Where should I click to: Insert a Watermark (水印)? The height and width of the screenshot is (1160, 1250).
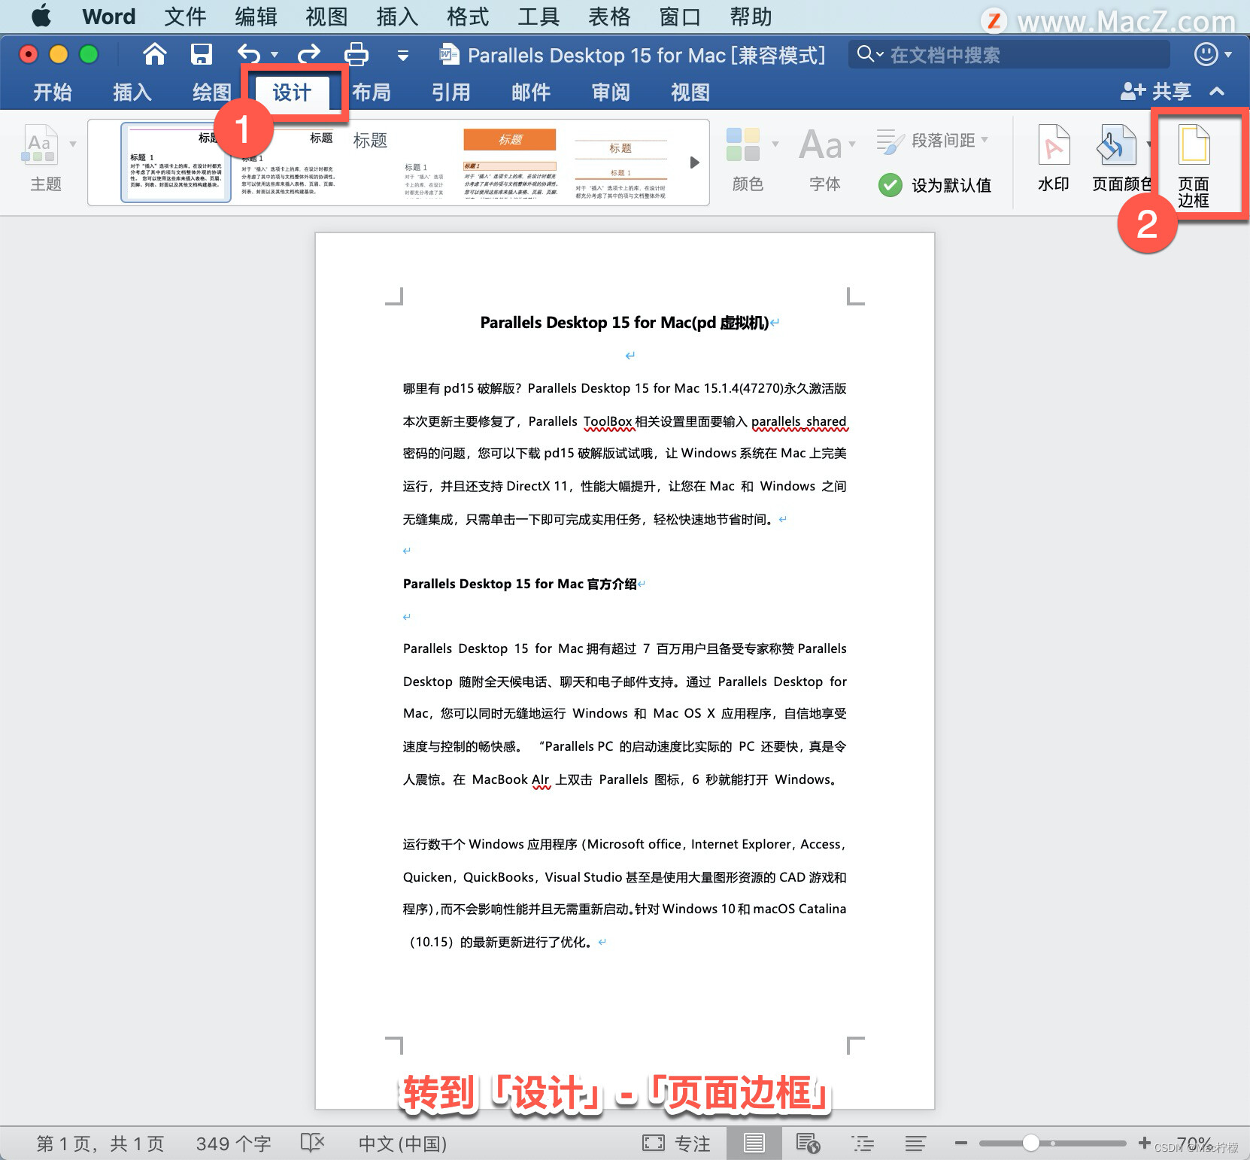(1053, 159)
